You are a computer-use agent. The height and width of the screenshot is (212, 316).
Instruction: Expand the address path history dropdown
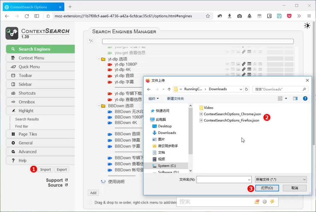(x=241, y=89)
